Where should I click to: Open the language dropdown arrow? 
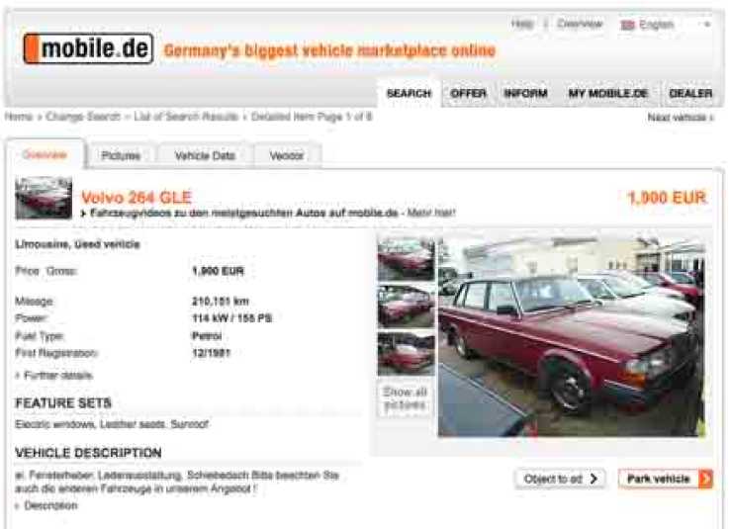[707, 24]
